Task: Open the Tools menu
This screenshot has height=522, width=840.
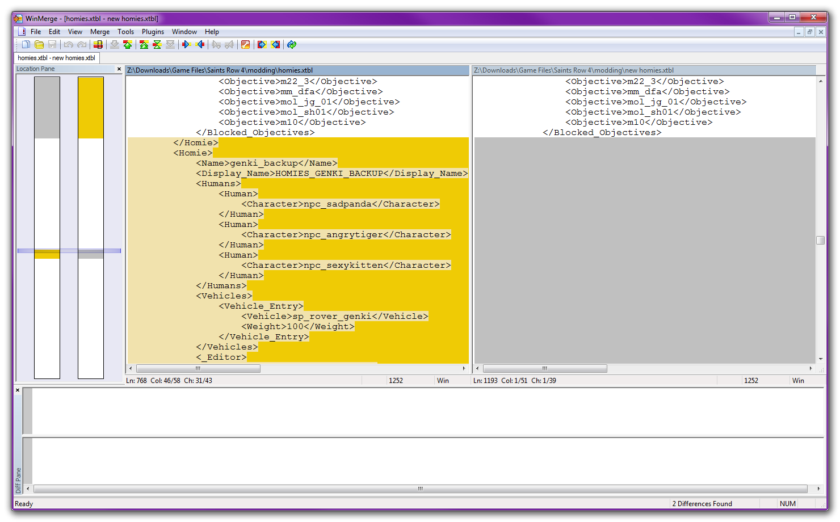Action: tap(125, 32)
